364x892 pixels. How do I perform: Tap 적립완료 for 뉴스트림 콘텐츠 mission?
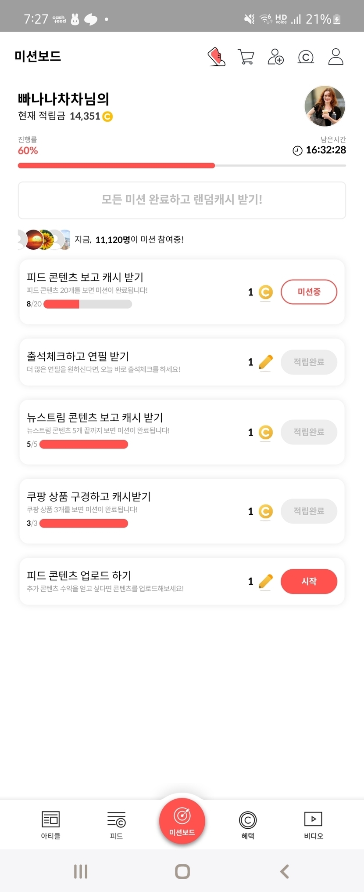tap(309, 432)
